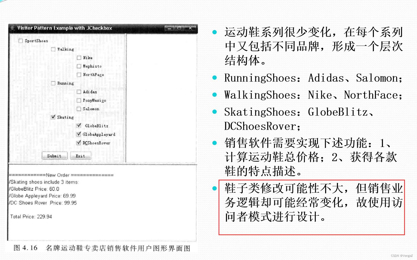The height and width of the screenshot is (260, 417).
Task: Maximize the Visitor Pattern window
Action: [179, 28]
